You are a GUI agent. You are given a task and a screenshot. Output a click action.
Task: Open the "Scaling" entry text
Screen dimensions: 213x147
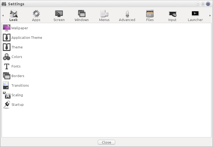[17, 95]
